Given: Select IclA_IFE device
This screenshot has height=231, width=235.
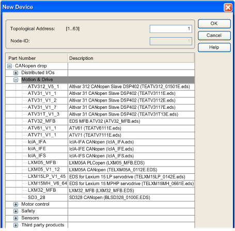Looking at the screenshot, I should 37,148.
